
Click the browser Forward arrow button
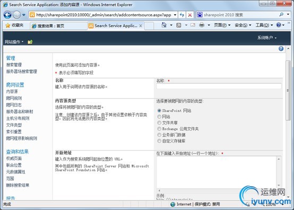(16, 15)
